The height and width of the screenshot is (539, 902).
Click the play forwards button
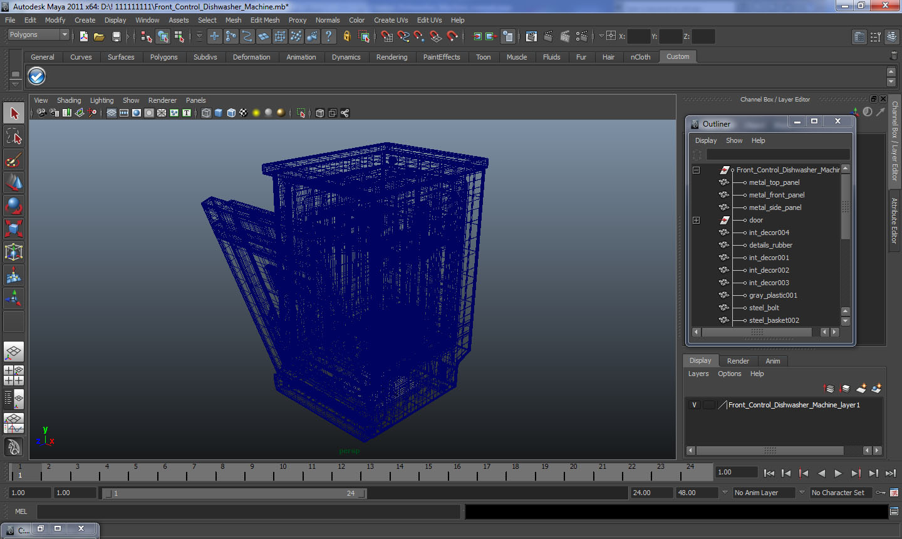838,473
